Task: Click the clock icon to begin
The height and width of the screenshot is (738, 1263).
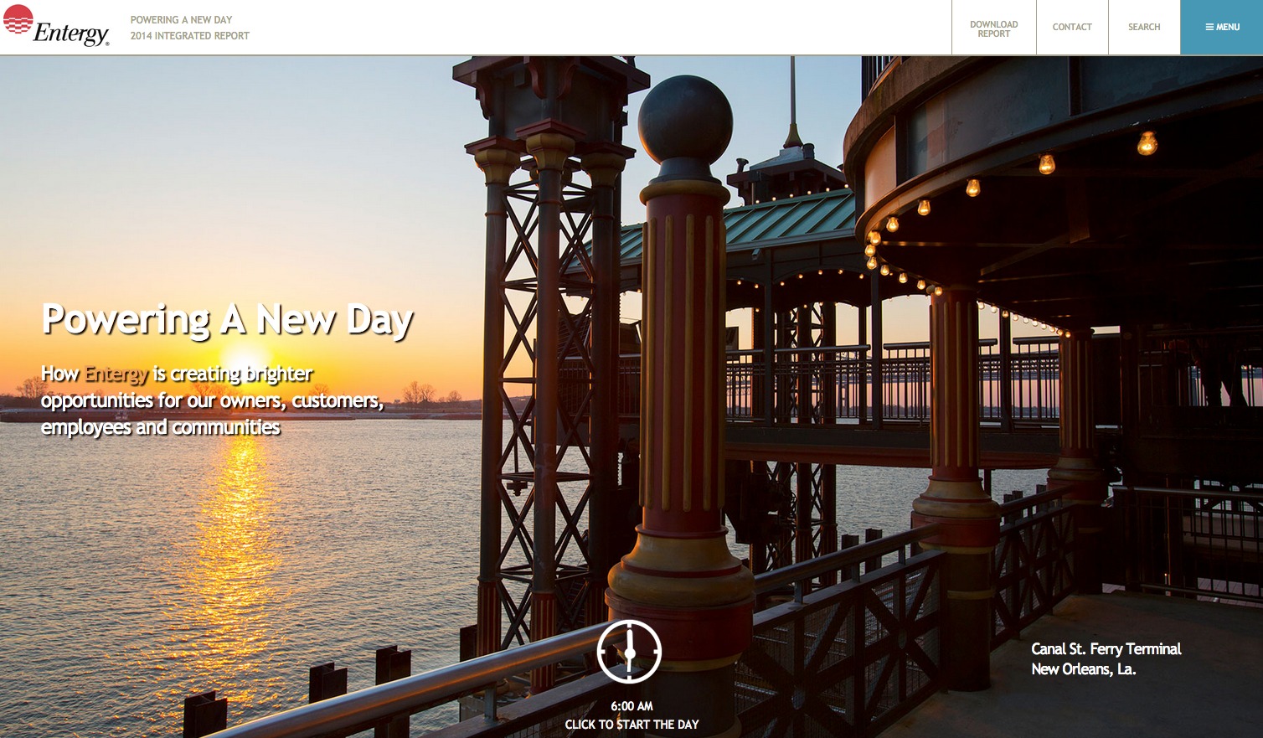Action: pyautogui.click(x=630, y=652)
